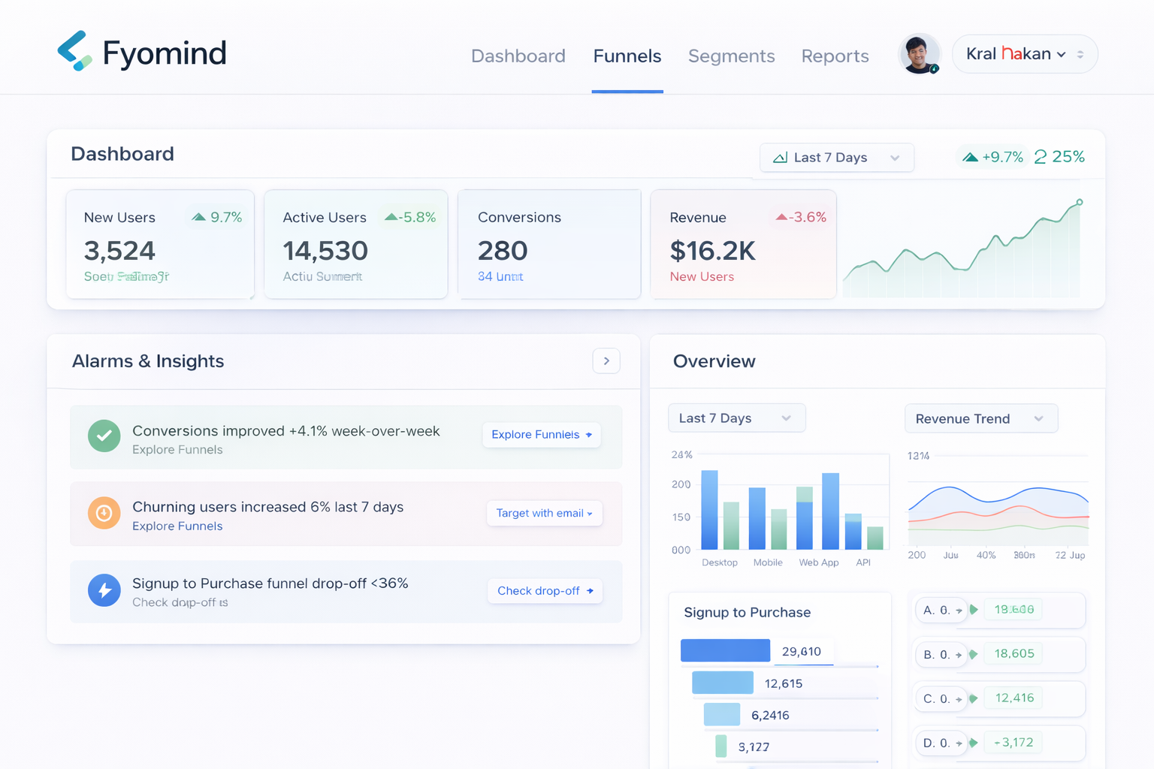Click the user profile avatar picture
This screenshot has width=1154, height=769.
(x=920, y=53)
